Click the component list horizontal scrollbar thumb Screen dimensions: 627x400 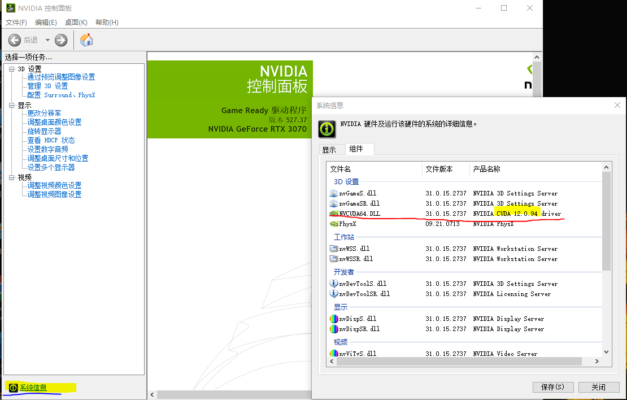459,361
